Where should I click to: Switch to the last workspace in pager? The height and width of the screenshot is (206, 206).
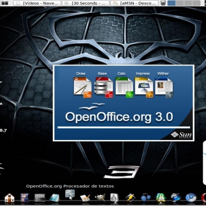[197, 3]
